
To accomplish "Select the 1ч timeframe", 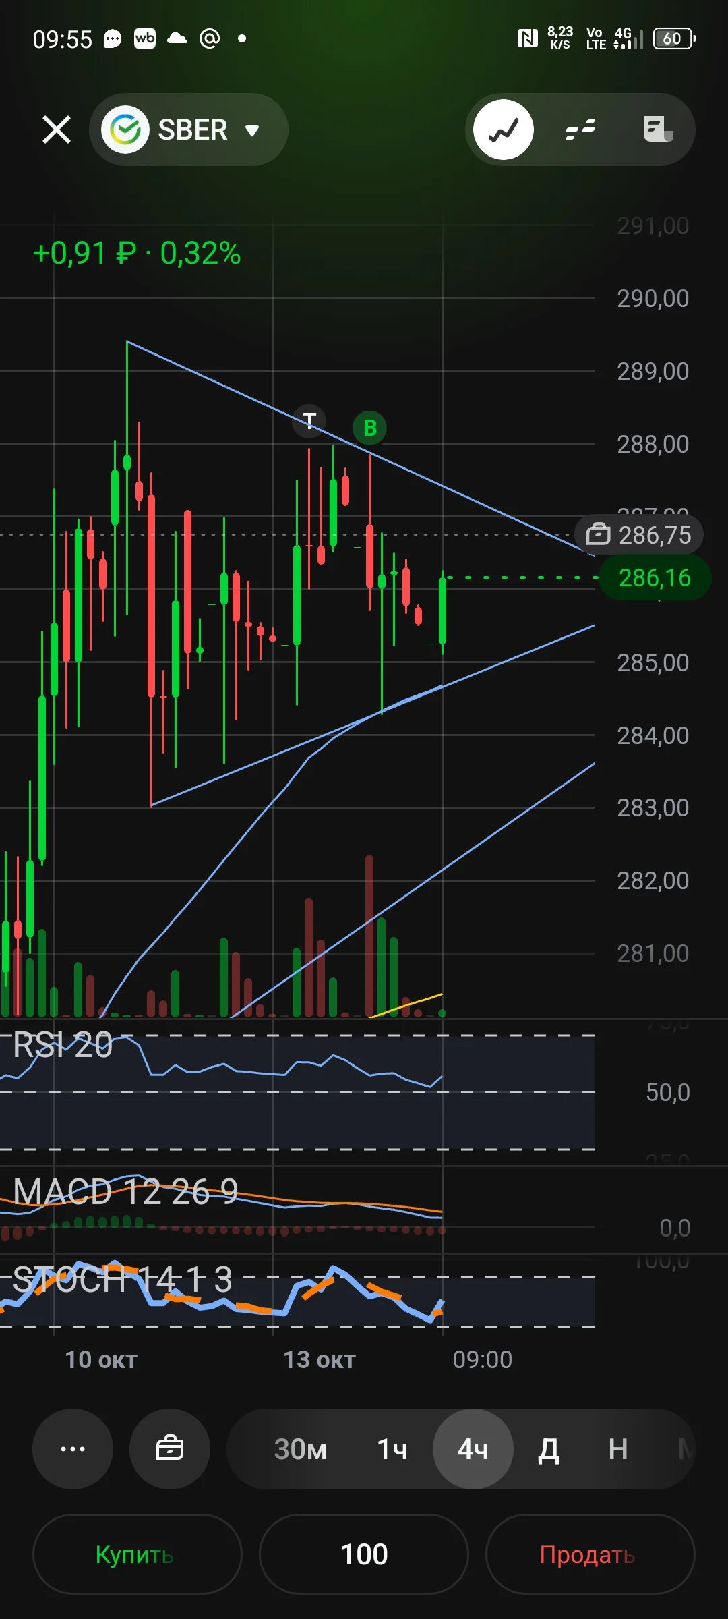I will tap(392, 1449).
